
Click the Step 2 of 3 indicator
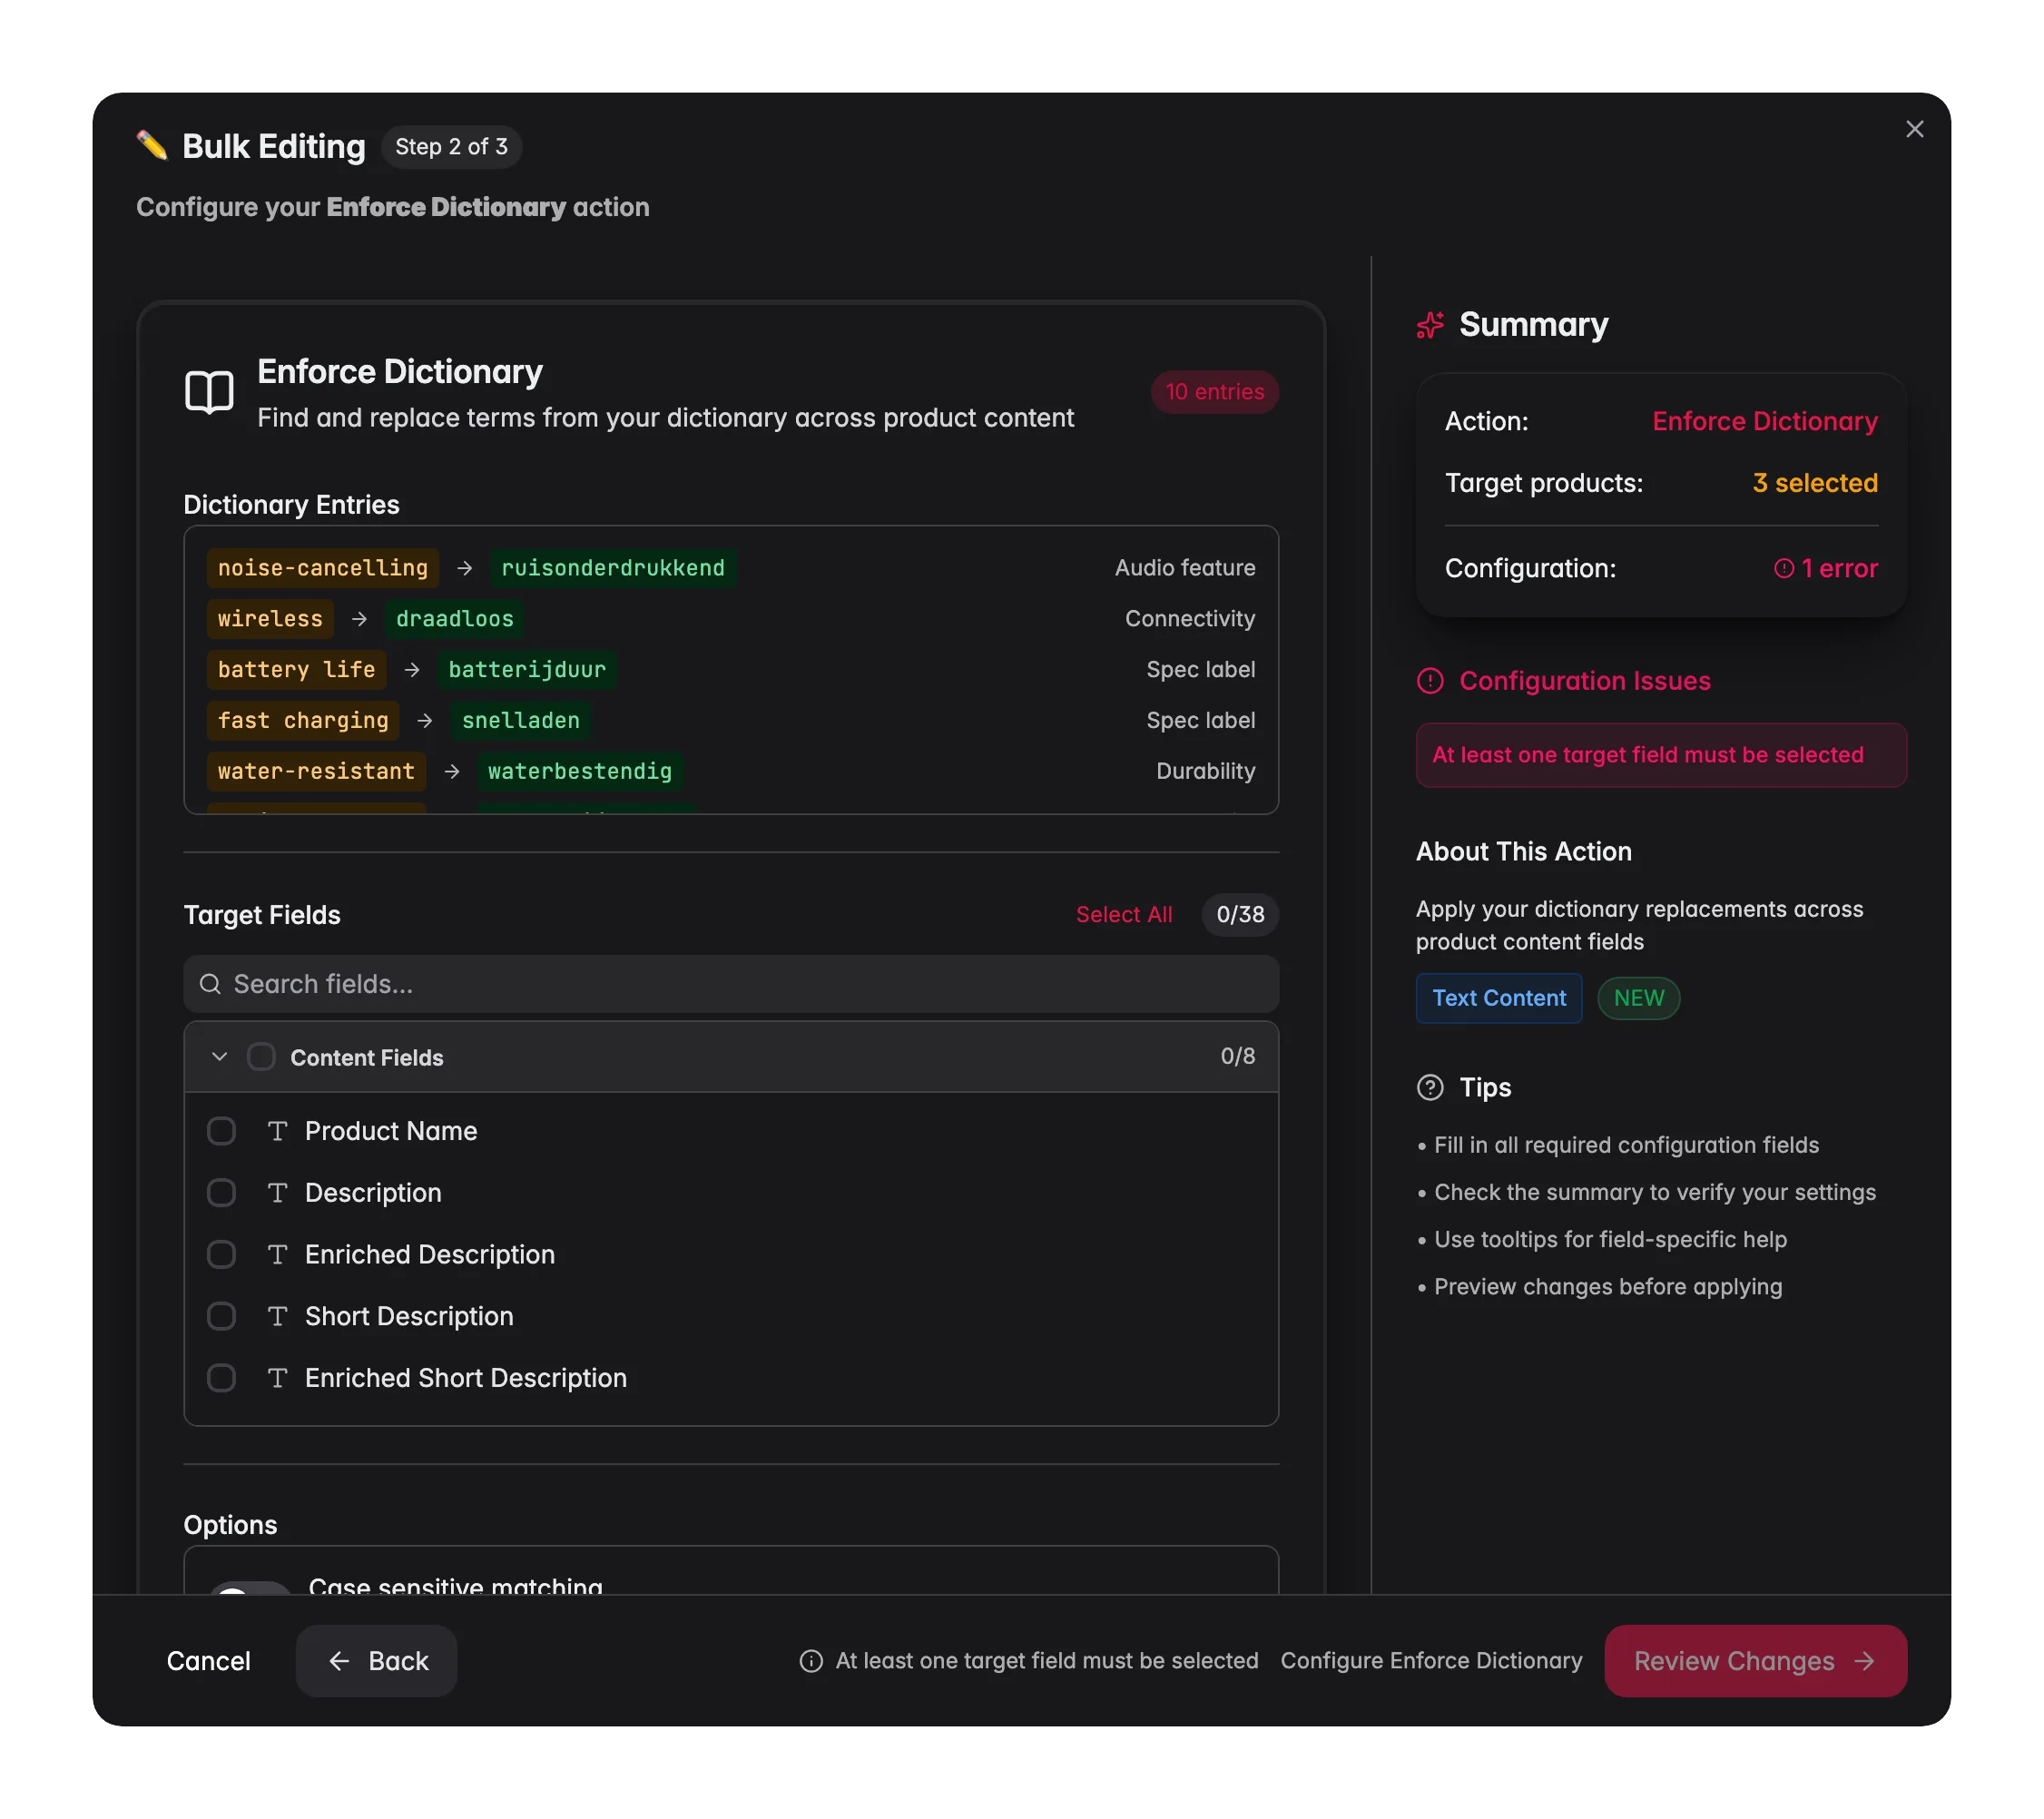pyautogui.click(x=451, y=147)
